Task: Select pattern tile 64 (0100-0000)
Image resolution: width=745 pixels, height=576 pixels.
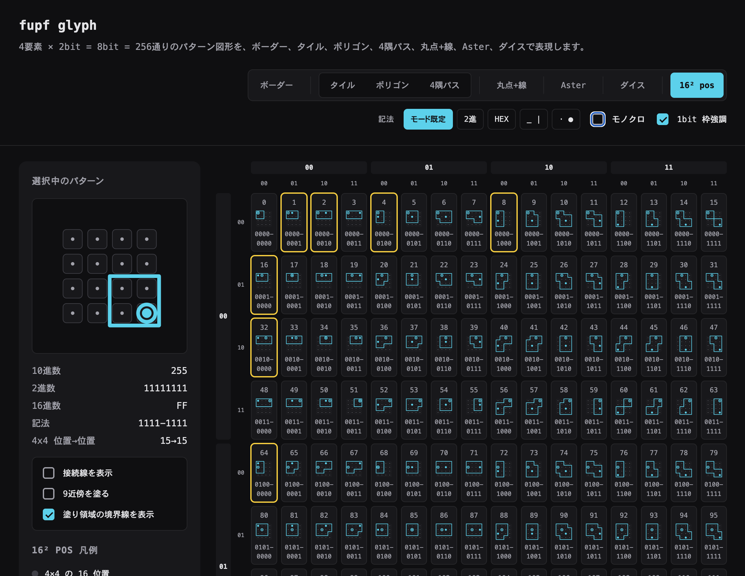Action: pyautogui.click(x=264, y=473)
